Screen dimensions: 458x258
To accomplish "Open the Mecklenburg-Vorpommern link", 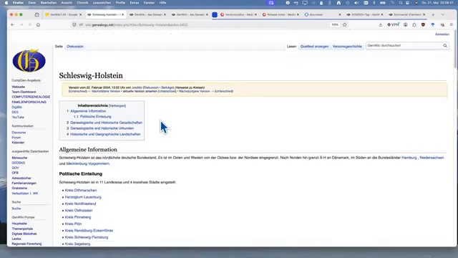I will (87, 164).
